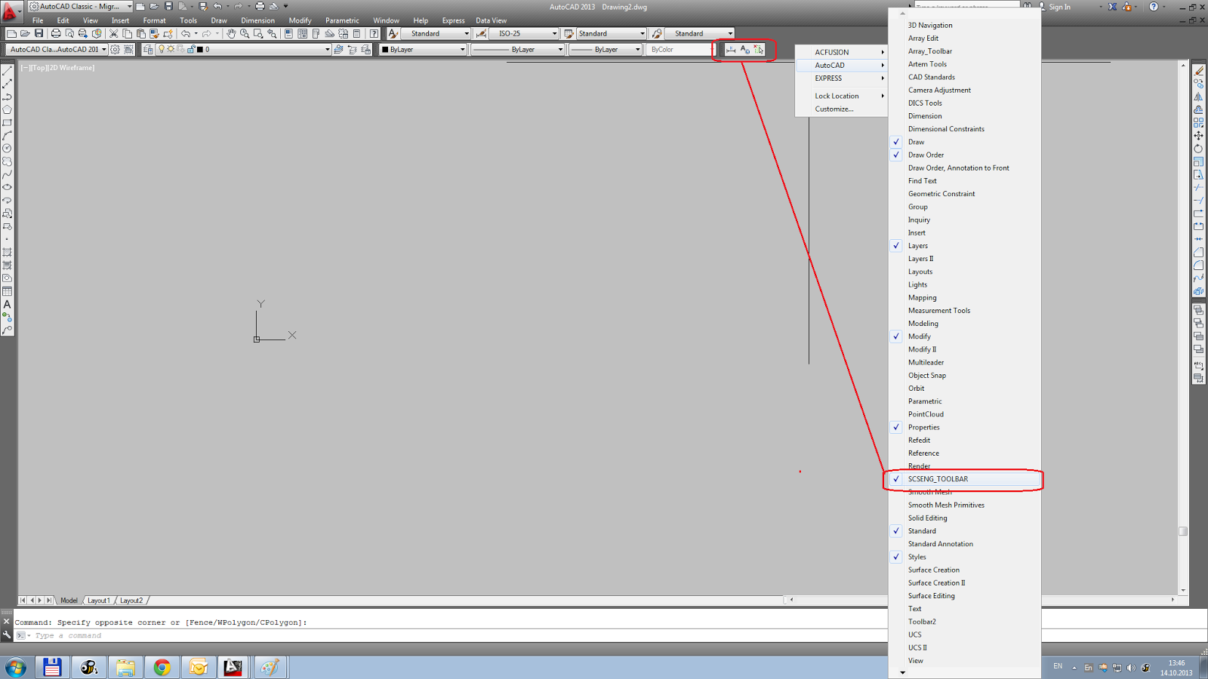Viewport: 1208px width, 679px height.
Task: Uncheck the Properties toolbar entry
Action: click(965, 427)
